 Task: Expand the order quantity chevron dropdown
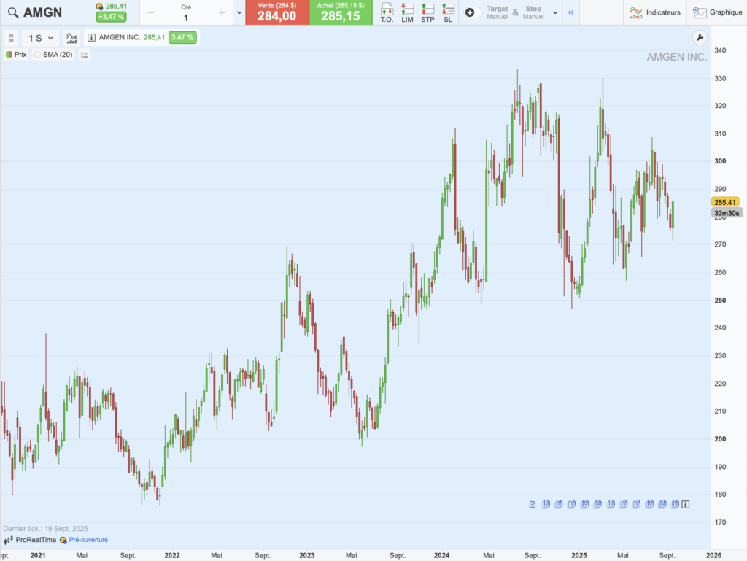tap(239, 12)
